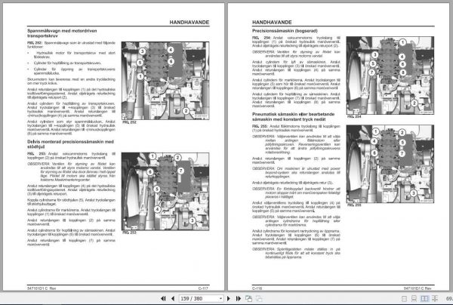Click heading 'Delvis monterad precisionssåmaskin med stödhjul'
This screenshot has width=453, height=305.
click(x=70, y=144)
